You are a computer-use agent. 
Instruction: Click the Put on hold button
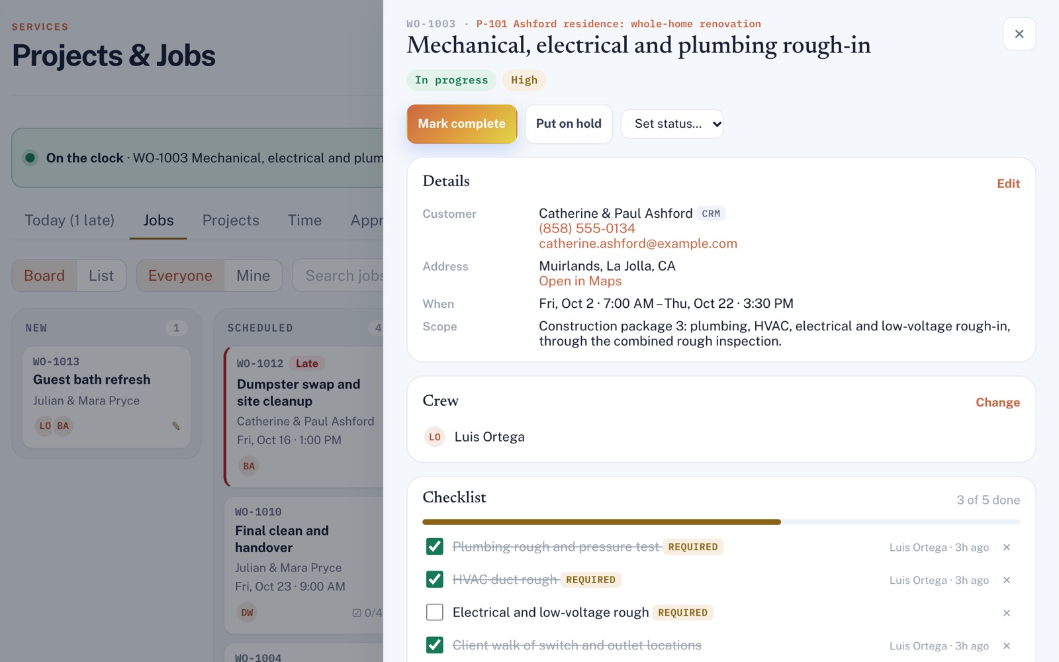pyautogui.click(x=569, y=124)
